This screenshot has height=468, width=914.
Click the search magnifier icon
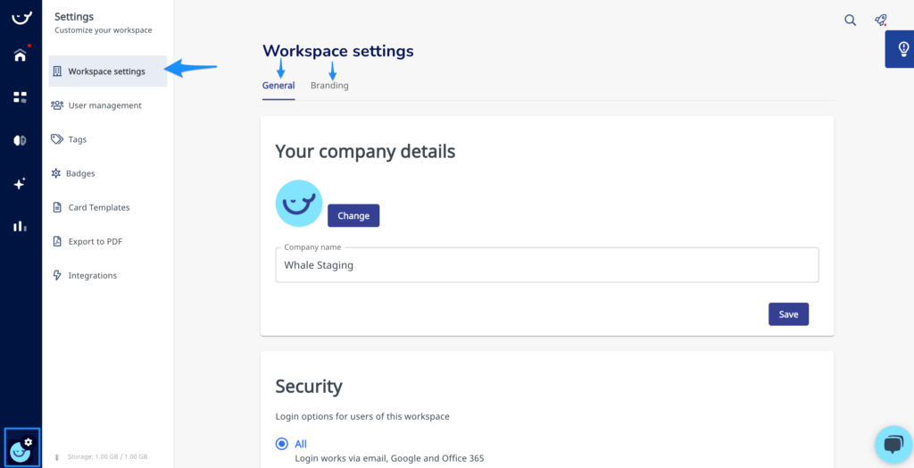pos(851,21)
